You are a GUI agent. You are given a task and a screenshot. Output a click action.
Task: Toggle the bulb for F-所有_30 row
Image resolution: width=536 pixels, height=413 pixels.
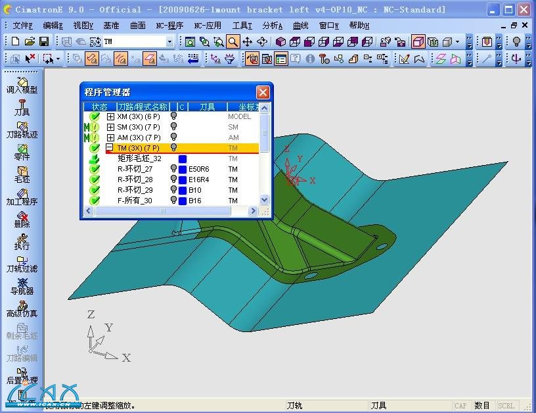[173, 200]
